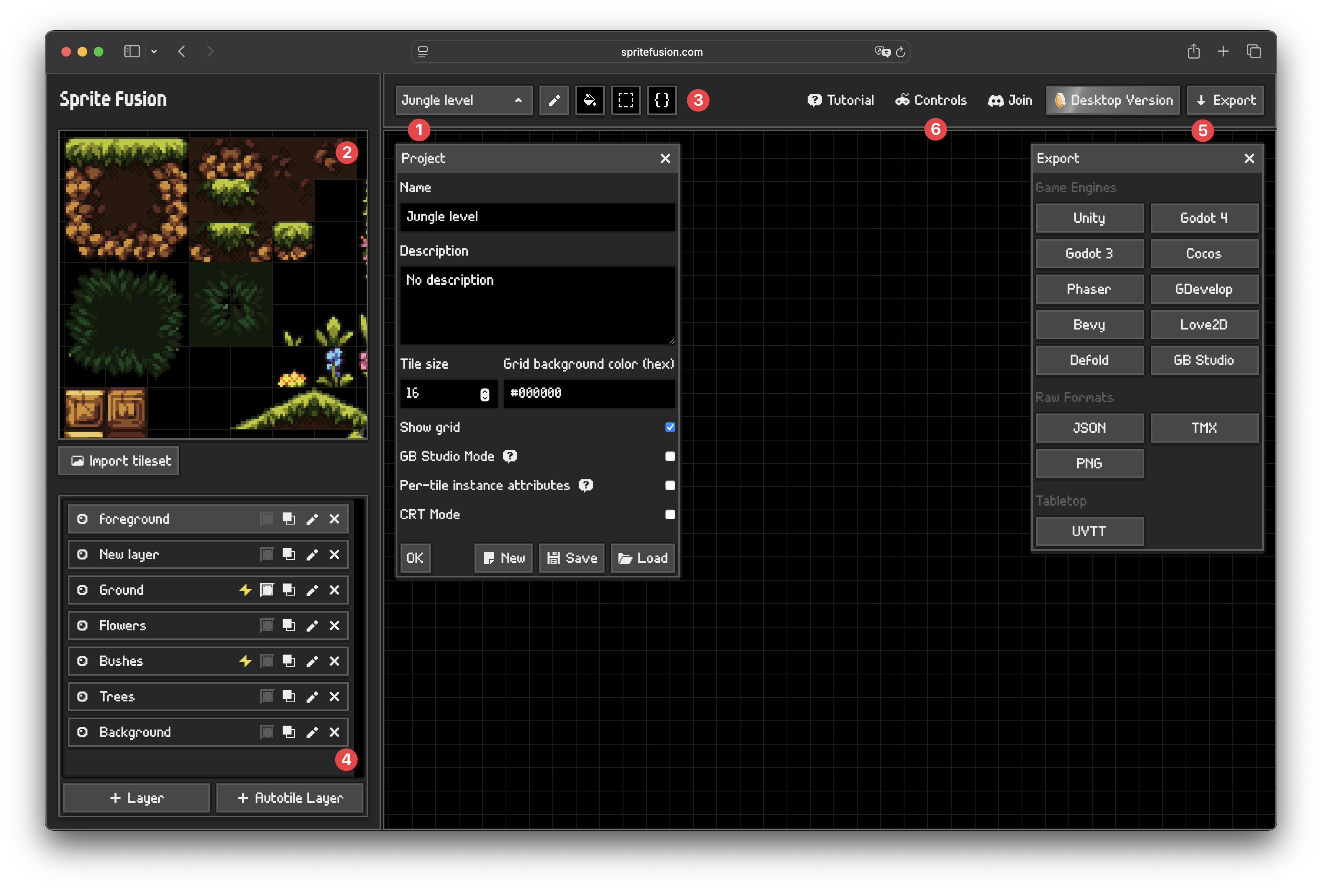Close the Export panel
The image size is (1322, 890).
point(1249,158)
